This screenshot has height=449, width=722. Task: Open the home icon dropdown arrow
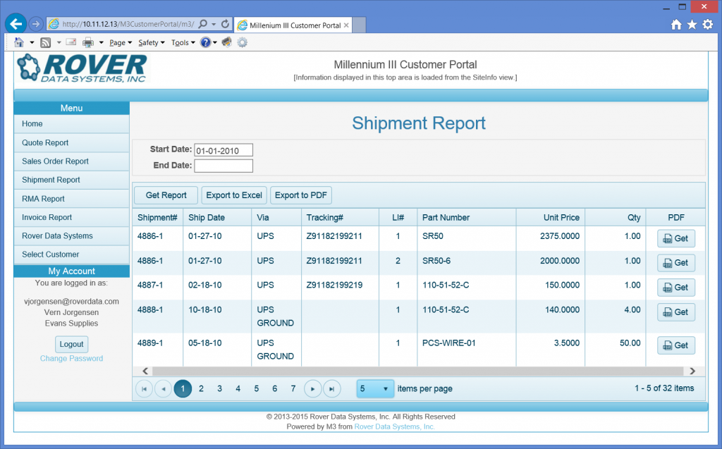tap(32, 43)
